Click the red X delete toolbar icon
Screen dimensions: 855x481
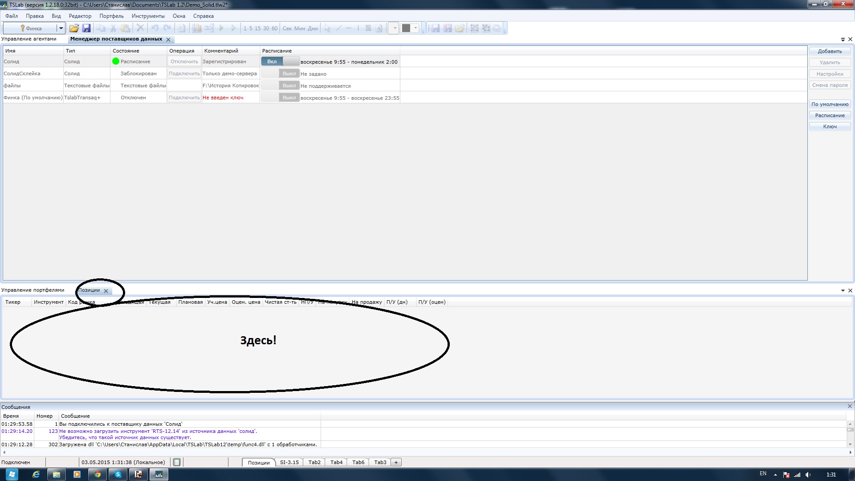pyautogui.click(x=140, y=28)
